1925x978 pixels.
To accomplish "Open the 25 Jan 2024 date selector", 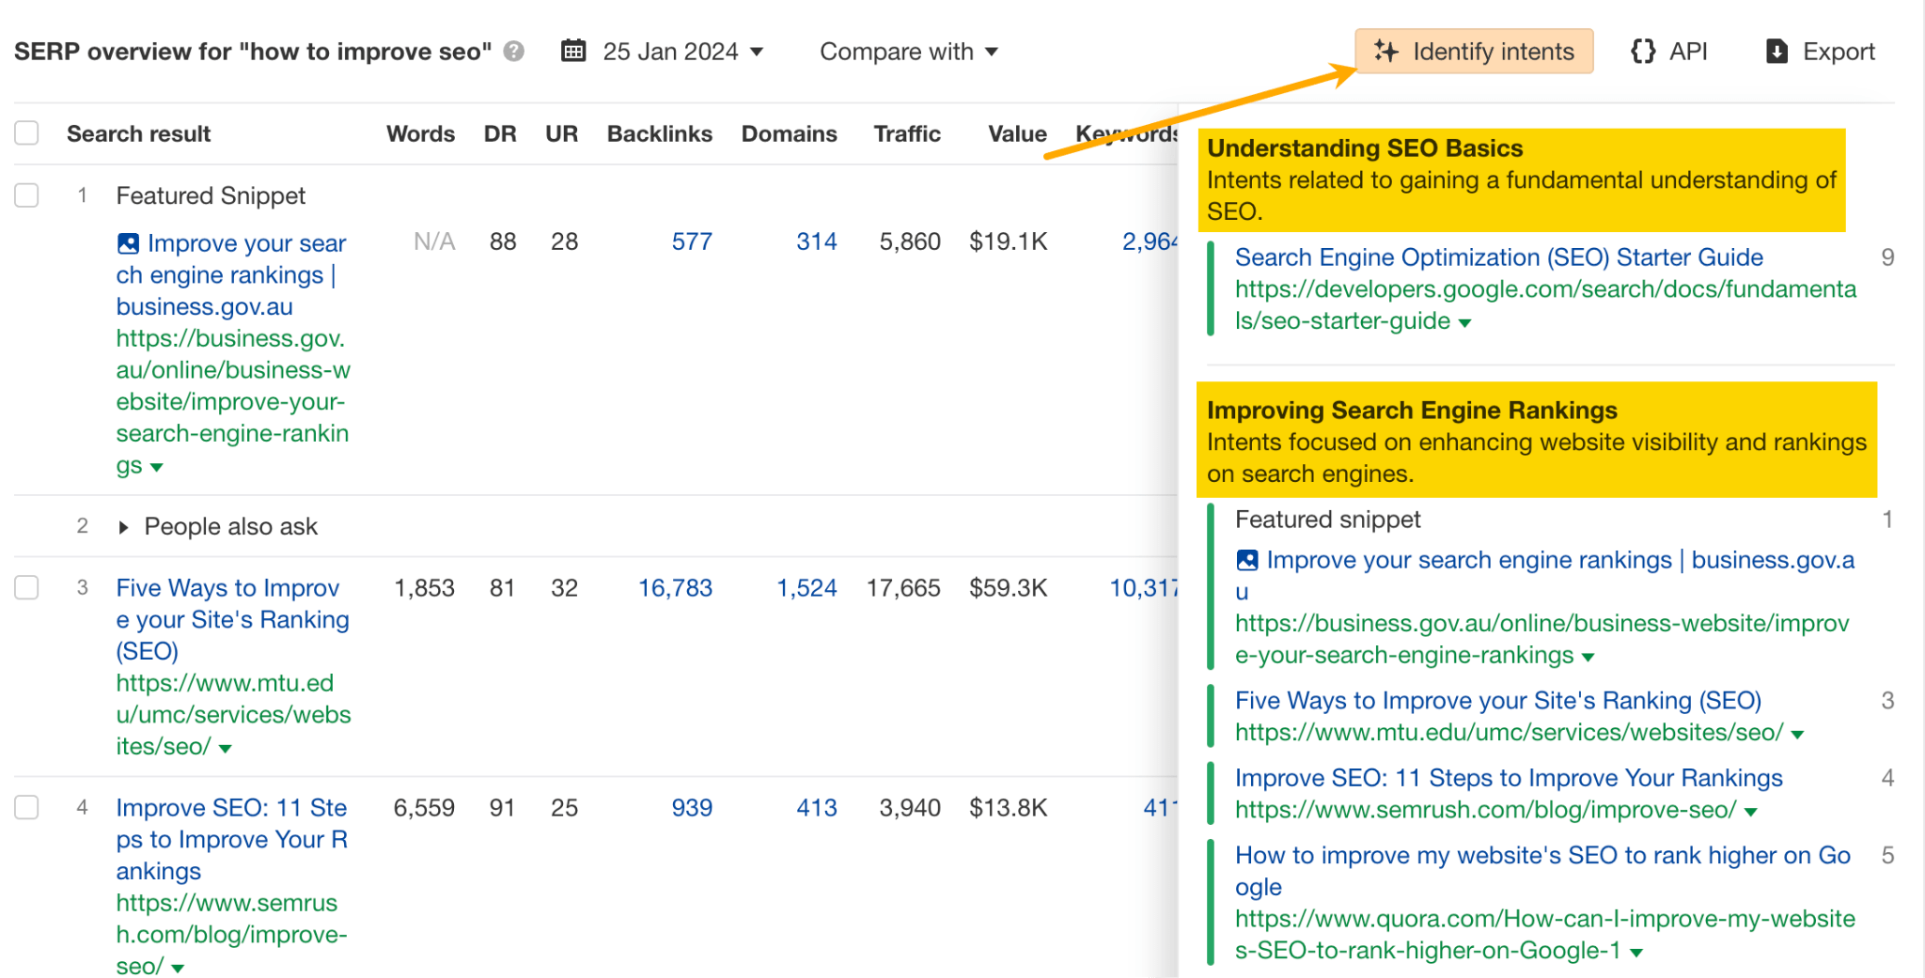I will 670,51.
